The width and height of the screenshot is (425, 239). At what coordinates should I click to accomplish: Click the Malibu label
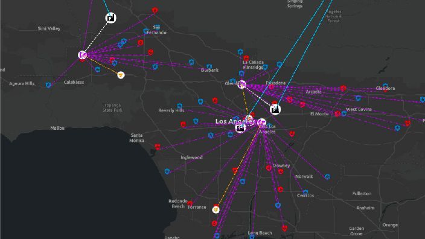(57, 128)
